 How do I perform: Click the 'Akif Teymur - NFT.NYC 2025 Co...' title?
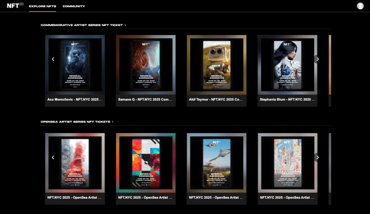pos(215,100)
